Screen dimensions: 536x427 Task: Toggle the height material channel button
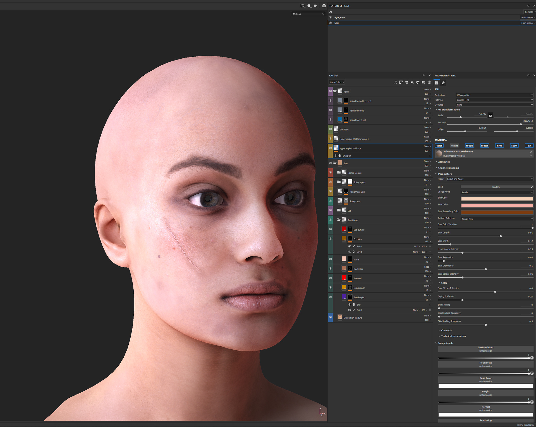(x=454, y=146)
